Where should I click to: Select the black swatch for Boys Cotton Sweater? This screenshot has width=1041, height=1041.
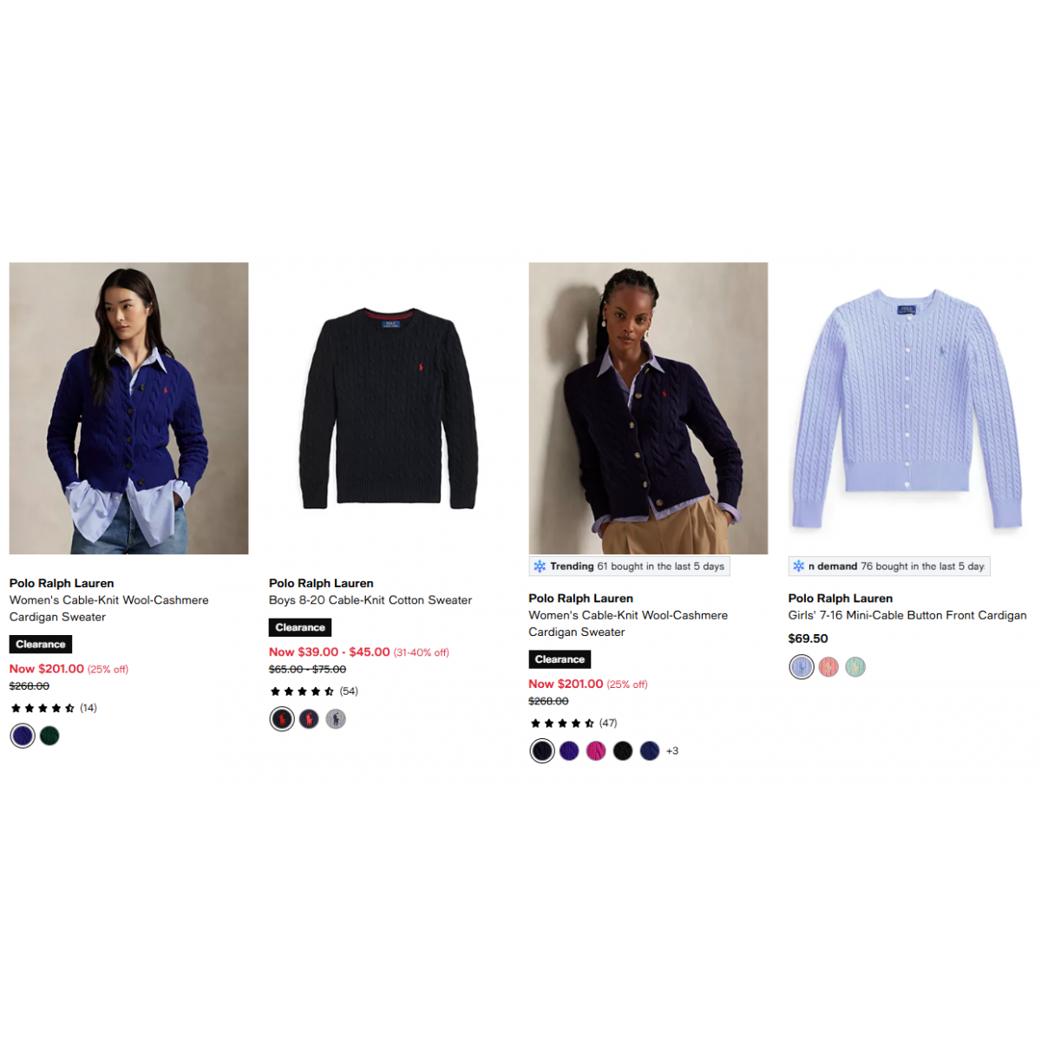pyautogui.click(x=282, y=719)
